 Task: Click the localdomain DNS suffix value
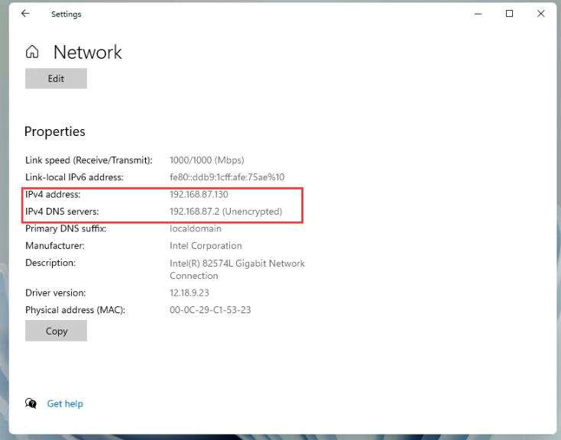(195, 228)
